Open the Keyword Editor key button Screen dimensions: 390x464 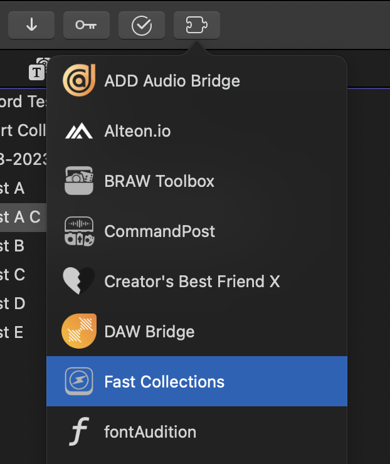pyautogui.click(x=86, y=25)
